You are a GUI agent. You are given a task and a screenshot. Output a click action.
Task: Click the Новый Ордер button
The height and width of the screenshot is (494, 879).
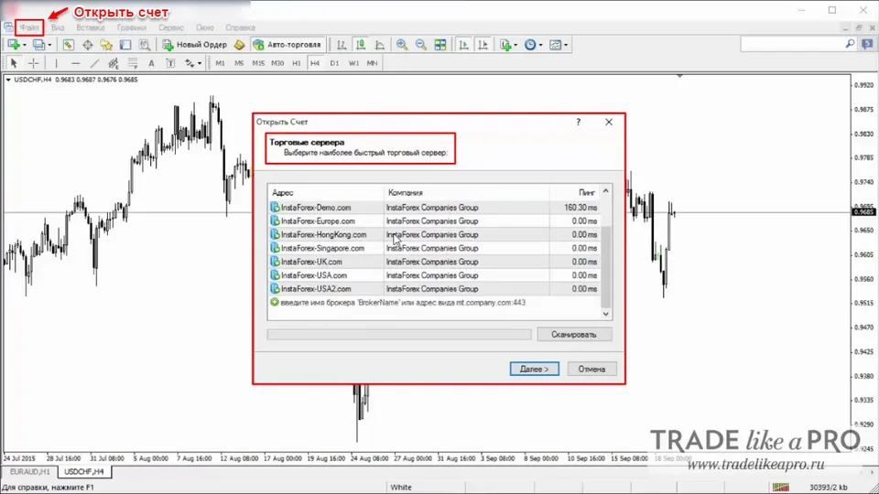(195, 45)
